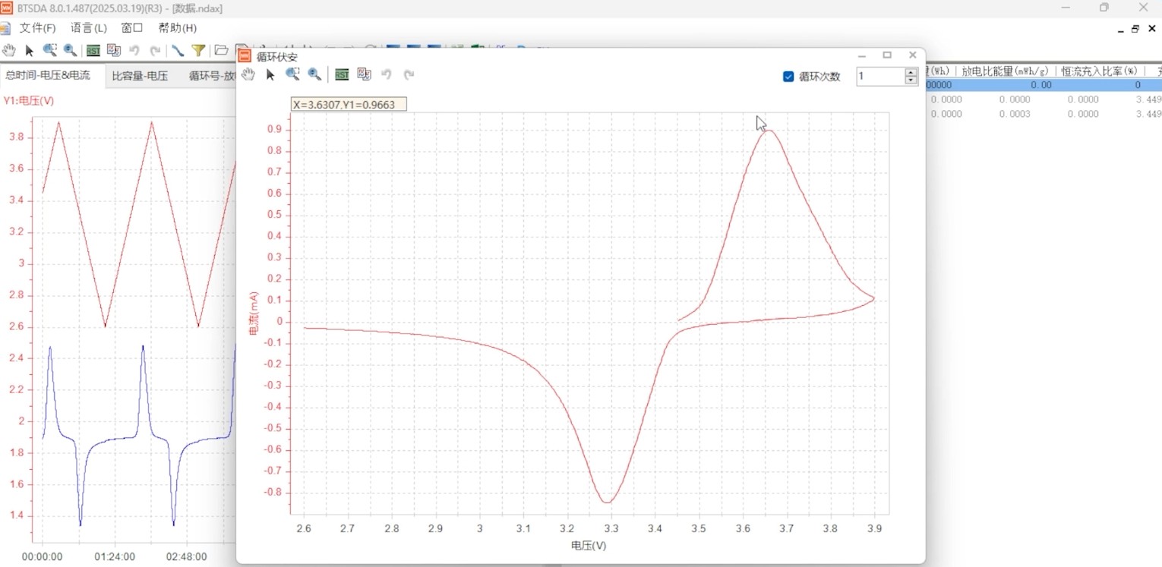Open the 语言(L) menu
The height and width of the screenshot is (567, 1162).
89,28
